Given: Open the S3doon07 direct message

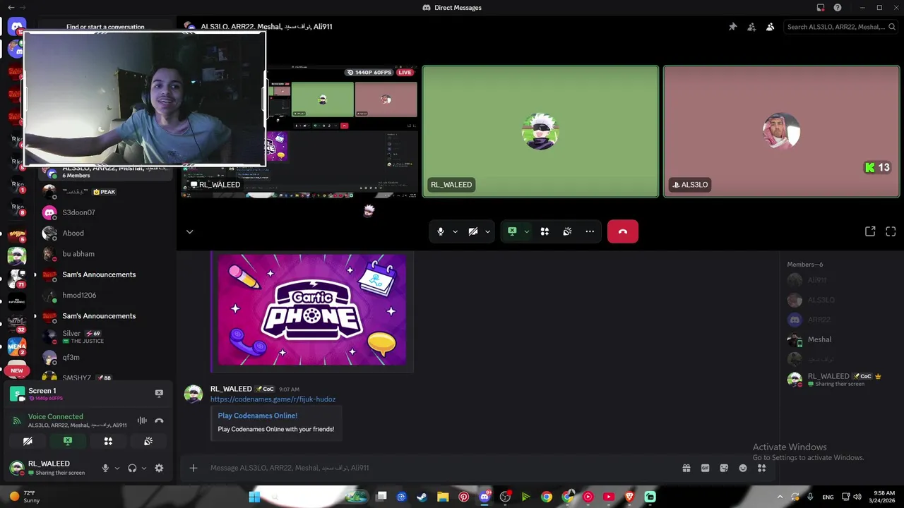Looking at the screenshot, I should (106, 212).
